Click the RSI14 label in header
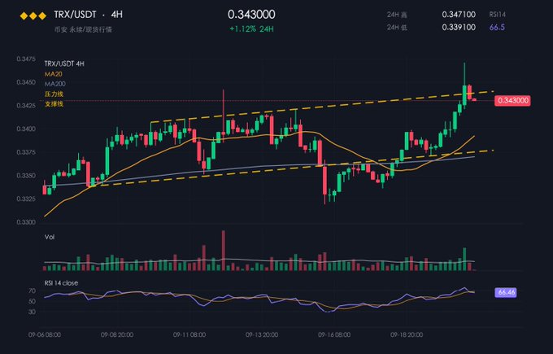This screenshot has width=553, height=354. [x=497, y=15]
